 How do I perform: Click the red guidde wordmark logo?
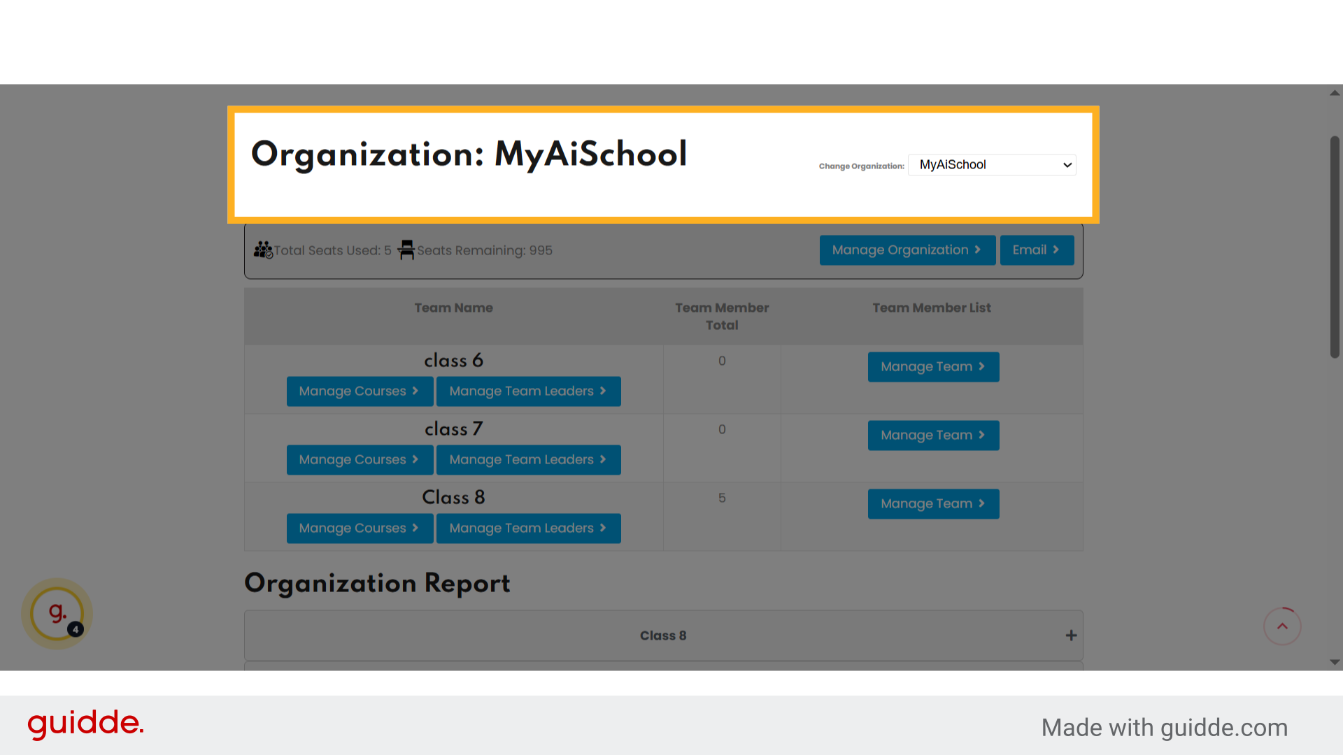pyautogui.click(x=85, y=724)
